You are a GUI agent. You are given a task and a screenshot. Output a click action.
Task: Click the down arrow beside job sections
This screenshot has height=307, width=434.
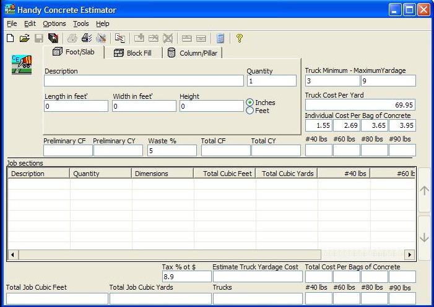point(424,238)
